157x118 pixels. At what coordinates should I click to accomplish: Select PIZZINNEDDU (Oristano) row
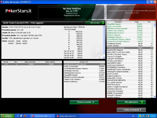130,67
